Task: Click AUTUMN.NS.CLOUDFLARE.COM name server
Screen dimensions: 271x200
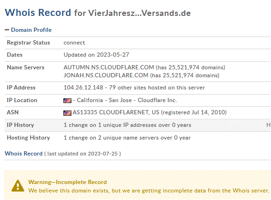Action: (108, 67)
